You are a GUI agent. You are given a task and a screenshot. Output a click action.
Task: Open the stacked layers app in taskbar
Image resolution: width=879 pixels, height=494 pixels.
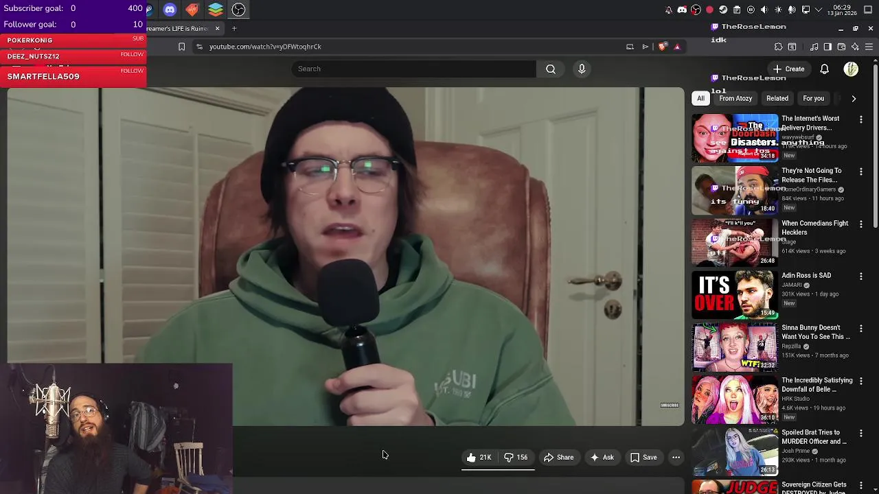216,10
